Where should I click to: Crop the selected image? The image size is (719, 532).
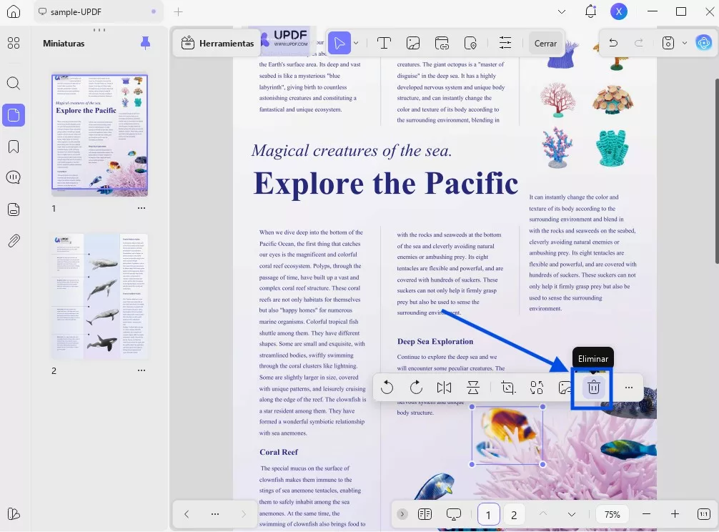pyautogui.click(x=508, y=388)
